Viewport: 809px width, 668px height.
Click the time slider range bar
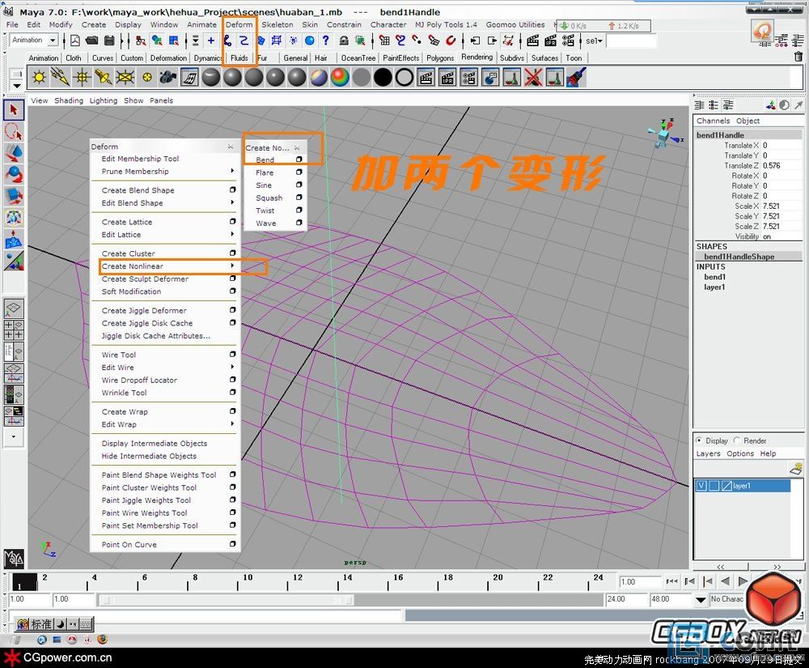pyautogui.click(x=225, y=600)
